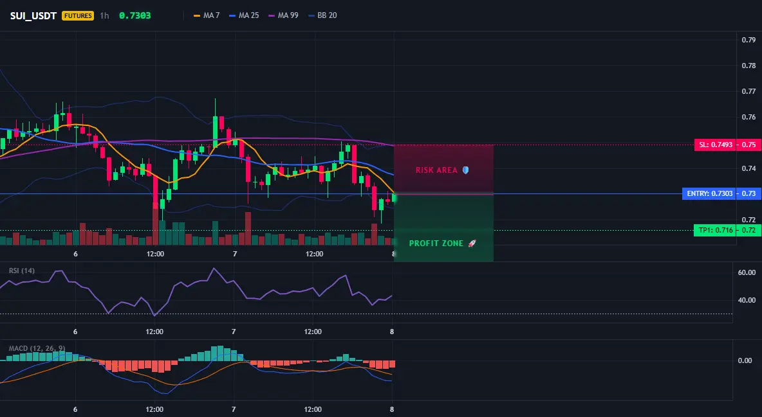This screenshot has height=417, width=762.
Task: Click the dark-blue BB 20 color marker
Action: tap(311, 15)
